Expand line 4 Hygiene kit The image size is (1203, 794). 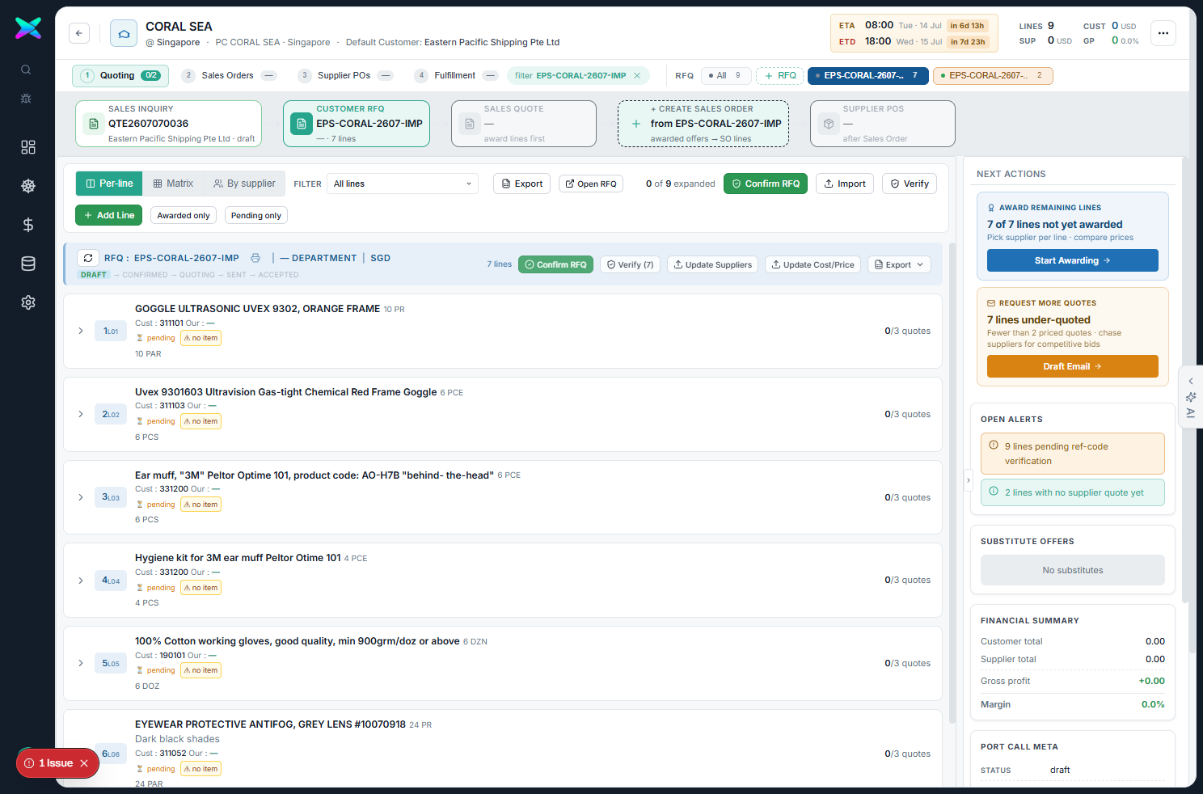[x=81, y=581]
